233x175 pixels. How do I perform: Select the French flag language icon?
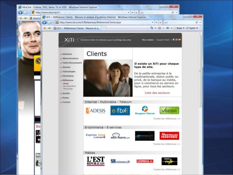[173, 40]
